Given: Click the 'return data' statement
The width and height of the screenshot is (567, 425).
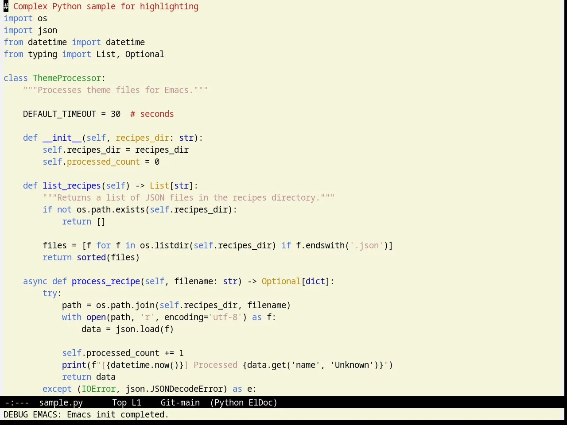Looking at the screenshot, I should click(x=89, y=377).
